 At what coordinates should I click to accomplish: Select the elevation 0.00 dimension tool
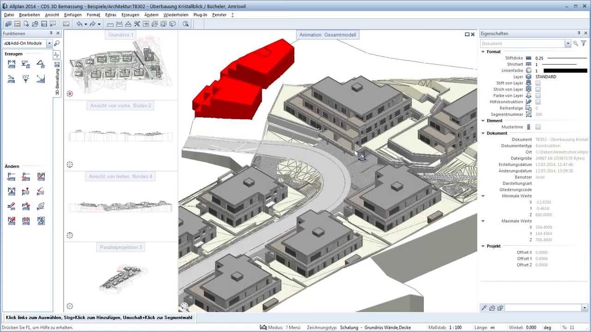pos(26,64)
